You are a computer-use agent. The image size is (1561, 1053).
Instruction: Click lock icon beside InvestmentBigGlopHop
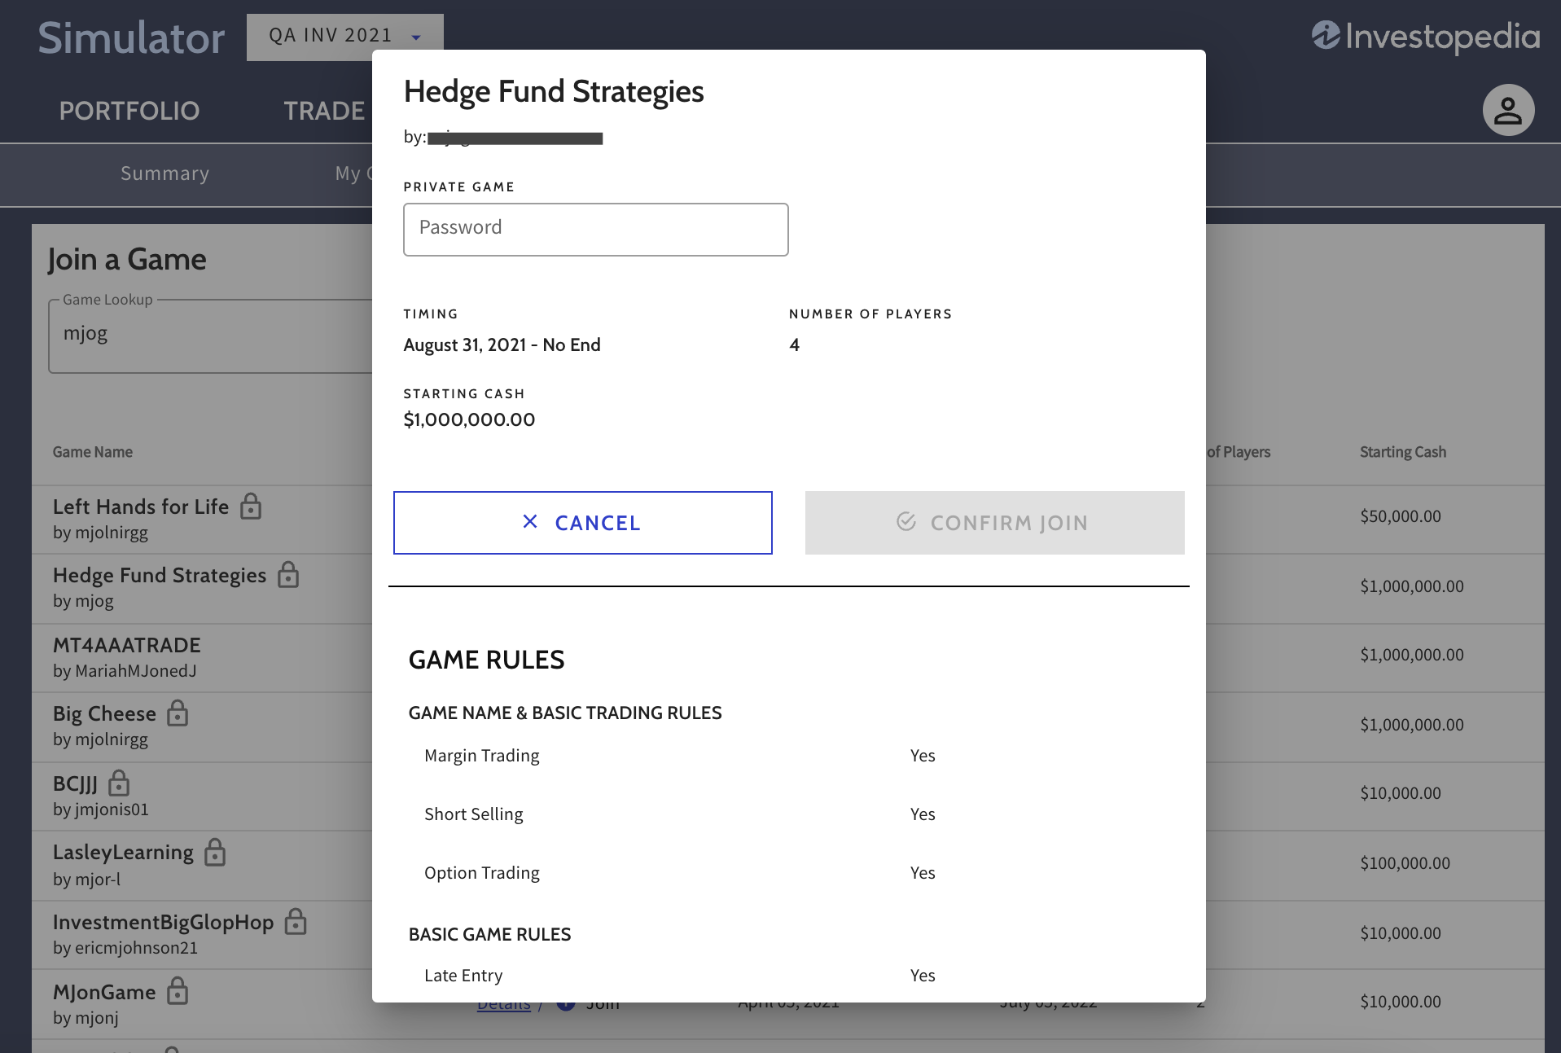point(296,922)
